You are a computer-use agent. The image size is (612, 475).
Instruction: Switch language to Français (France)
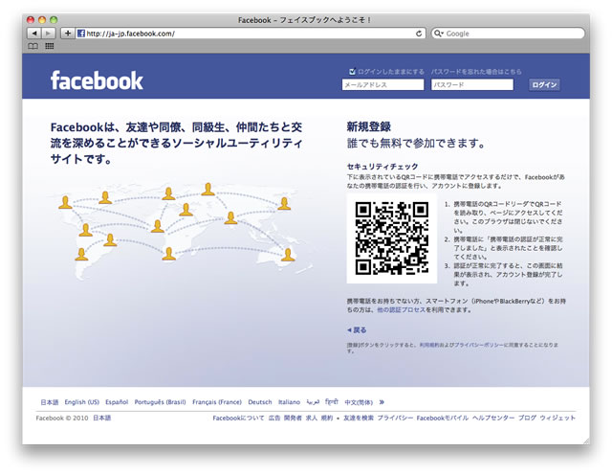tap(217, 402)
